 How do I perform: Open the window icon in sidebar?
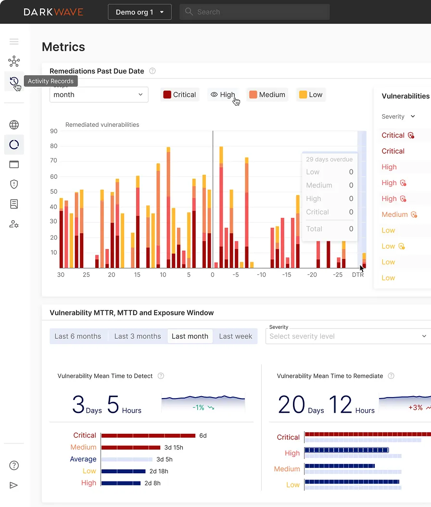tap(14, 164)
